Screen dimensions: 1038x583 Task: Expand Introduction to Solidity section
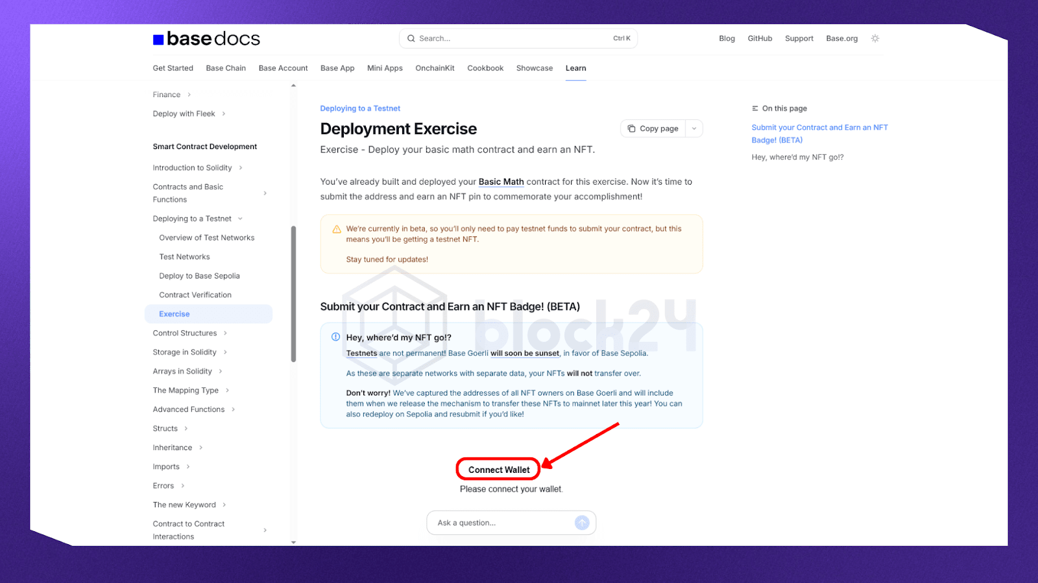(241, 168)
